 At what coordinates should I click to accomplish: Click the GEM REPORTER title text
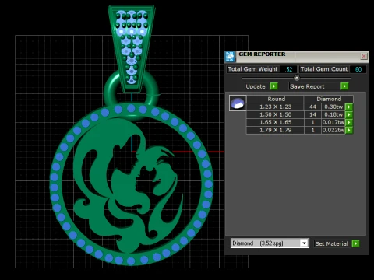[262, 54]
